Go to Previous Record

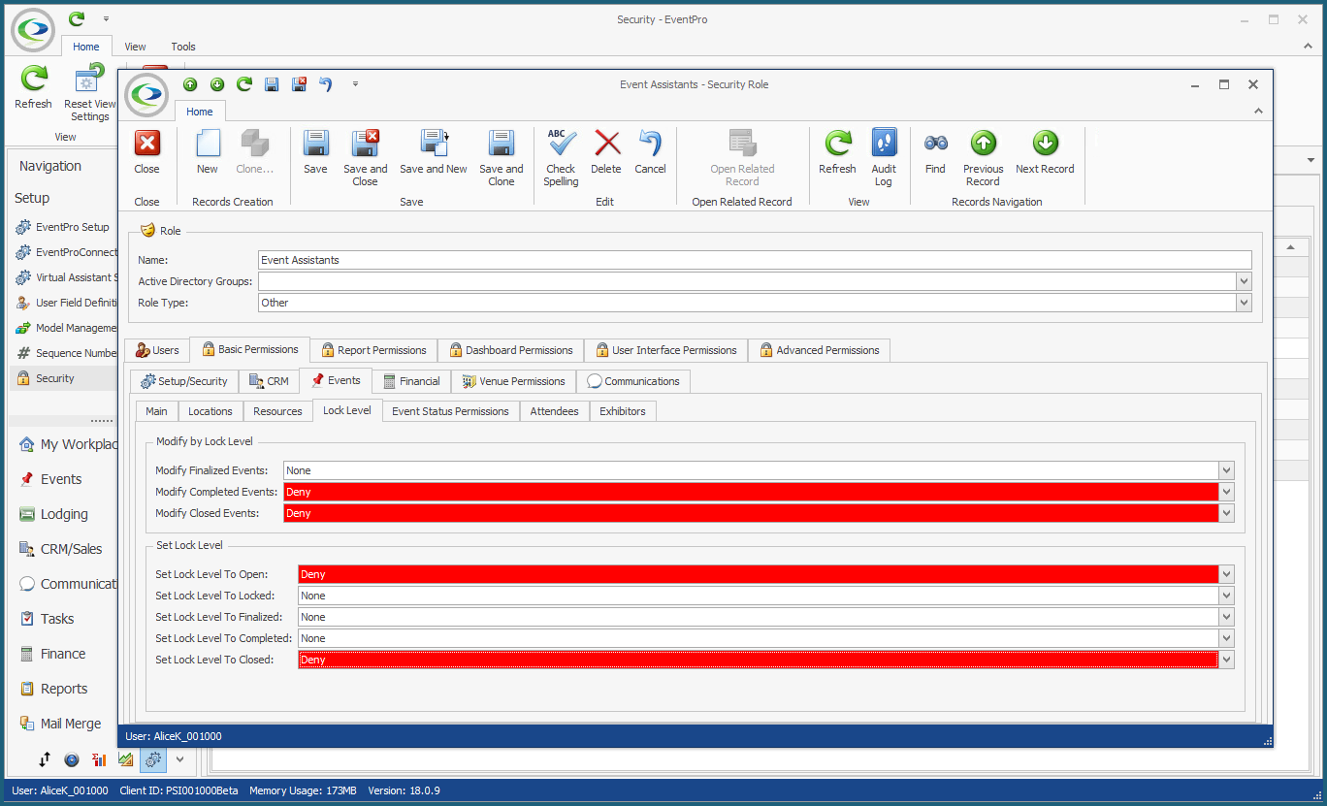tap(983, 158)
